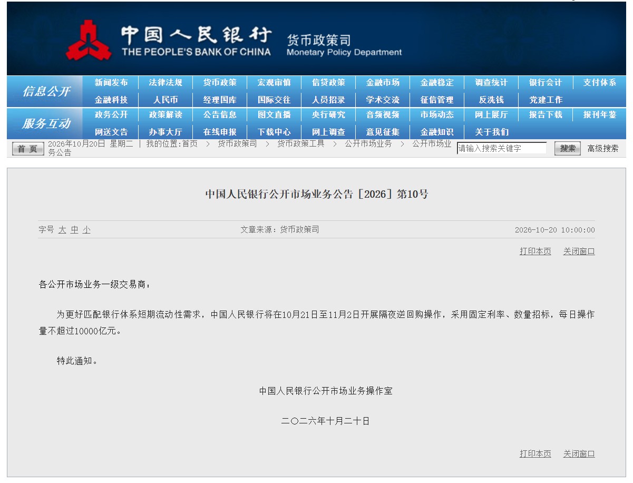Open 信贷政策 navigation item

pyautogui.click(x=328, y=83)
